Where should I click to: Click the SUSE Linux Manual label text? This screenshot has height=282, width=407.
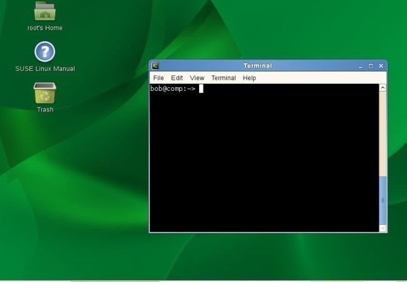pos(45,69)
